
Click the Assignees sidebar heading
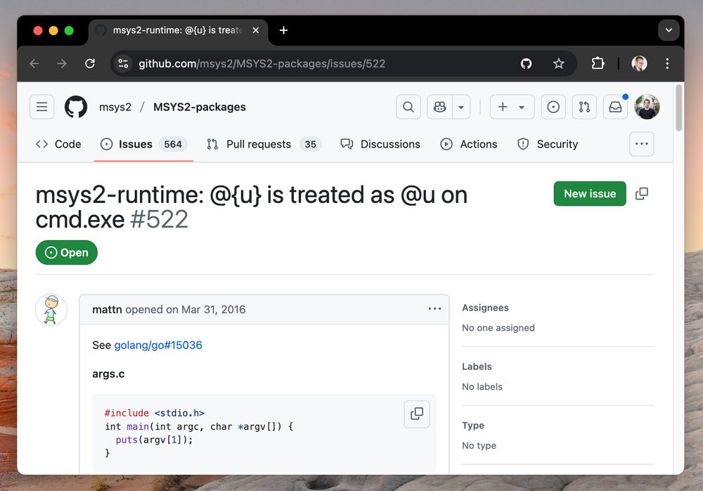point(485,308)
